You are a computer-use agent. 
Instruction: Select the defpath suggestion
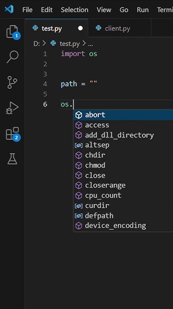pyautogui.click(x=123, y=216)
